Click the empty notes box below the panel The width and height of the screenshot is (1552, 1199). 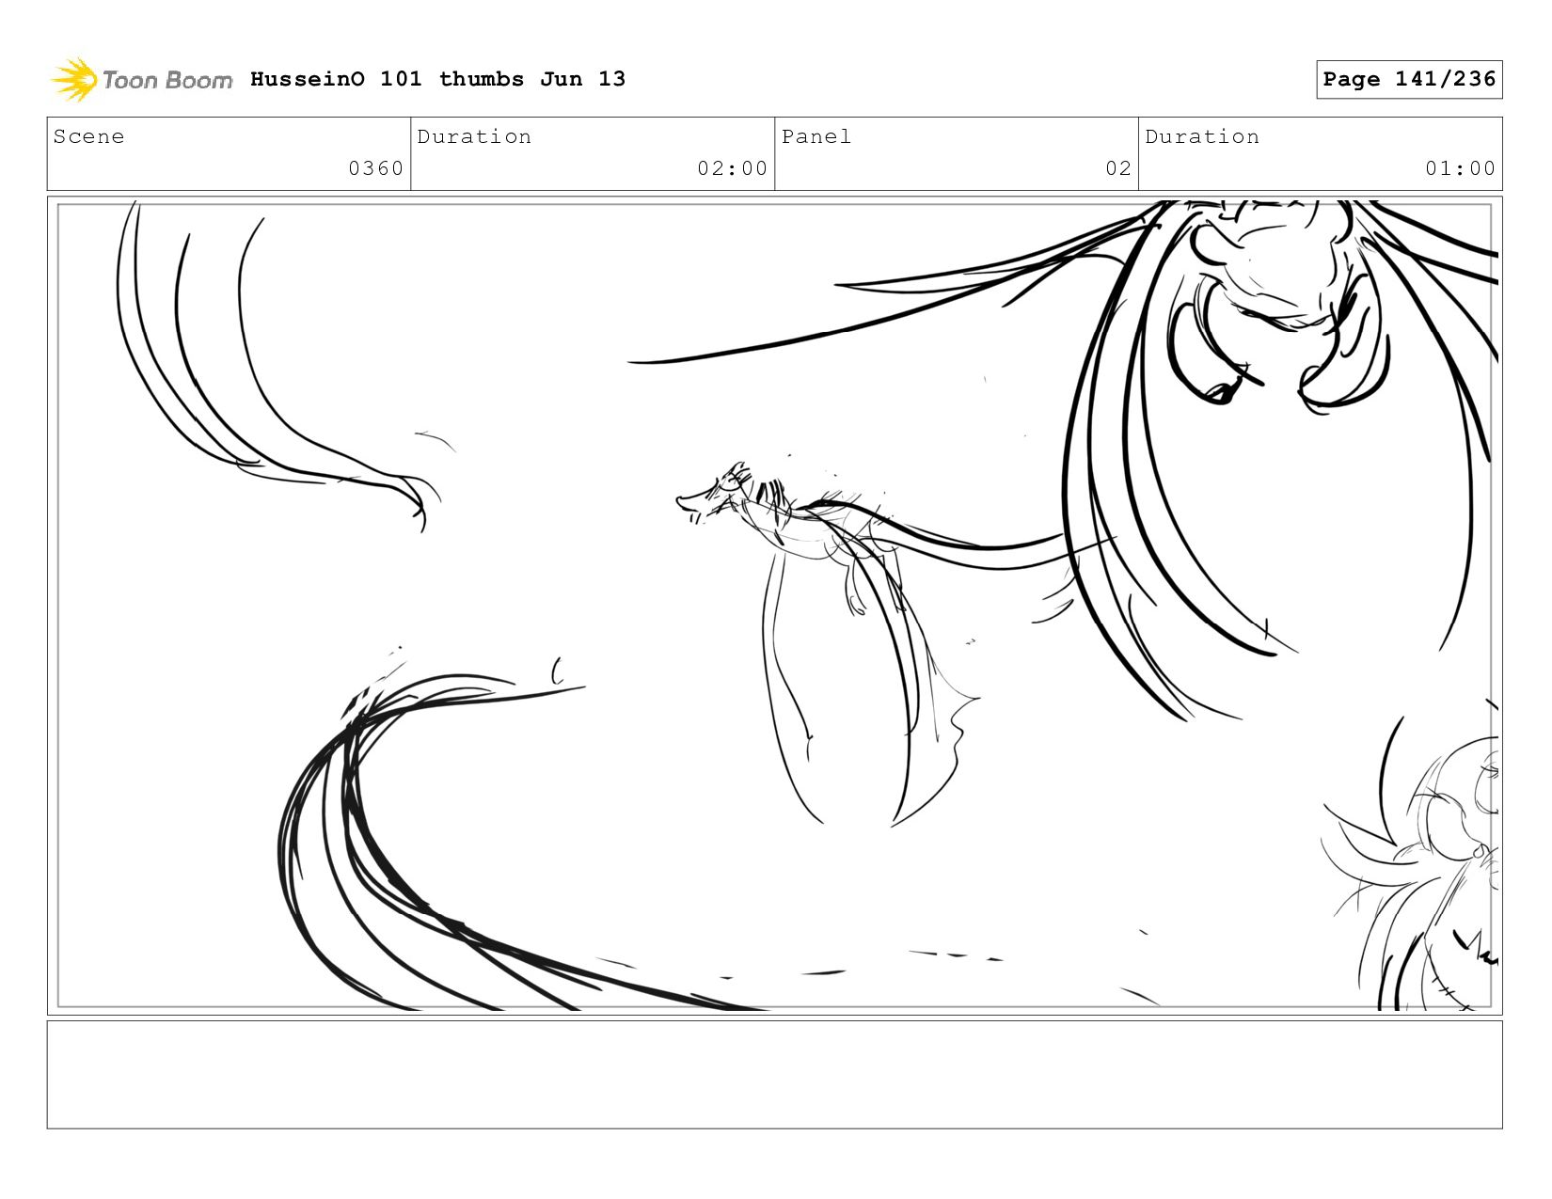pos(775,1075)
